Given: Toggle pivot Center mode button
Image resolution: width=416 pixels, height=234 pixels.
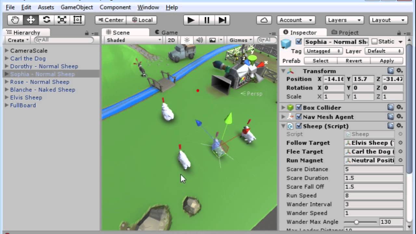Looking at the screenshot, I should point(110,20).
